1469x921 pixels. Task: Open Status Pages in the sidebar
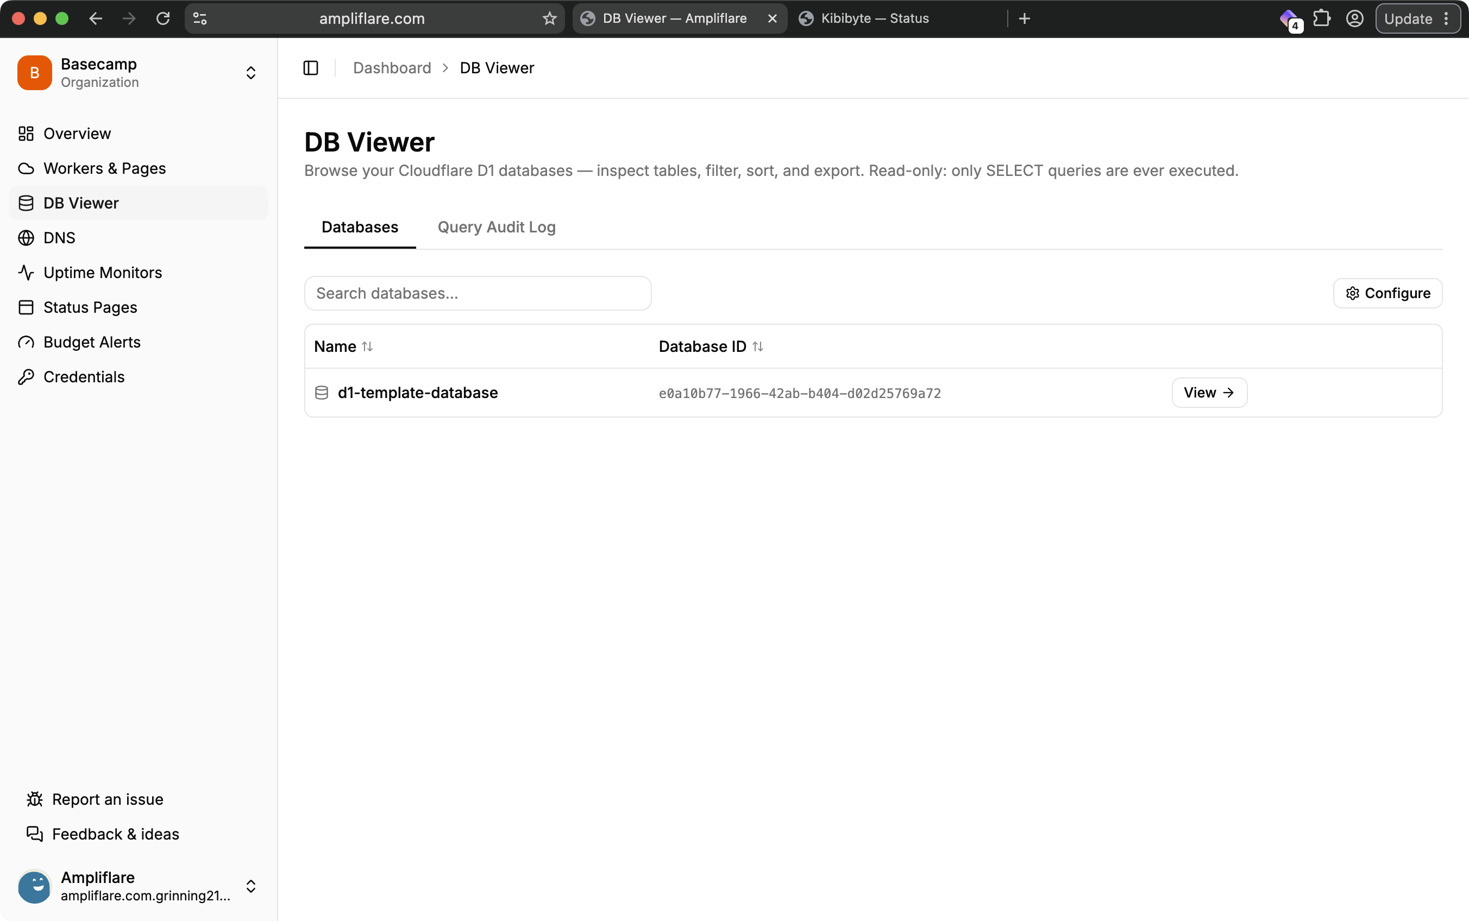tap(139, 307)
